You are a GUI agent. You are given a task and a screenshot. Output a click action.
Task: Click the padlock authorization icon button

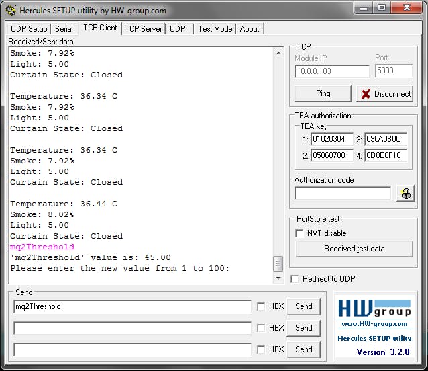pos(406,194)
